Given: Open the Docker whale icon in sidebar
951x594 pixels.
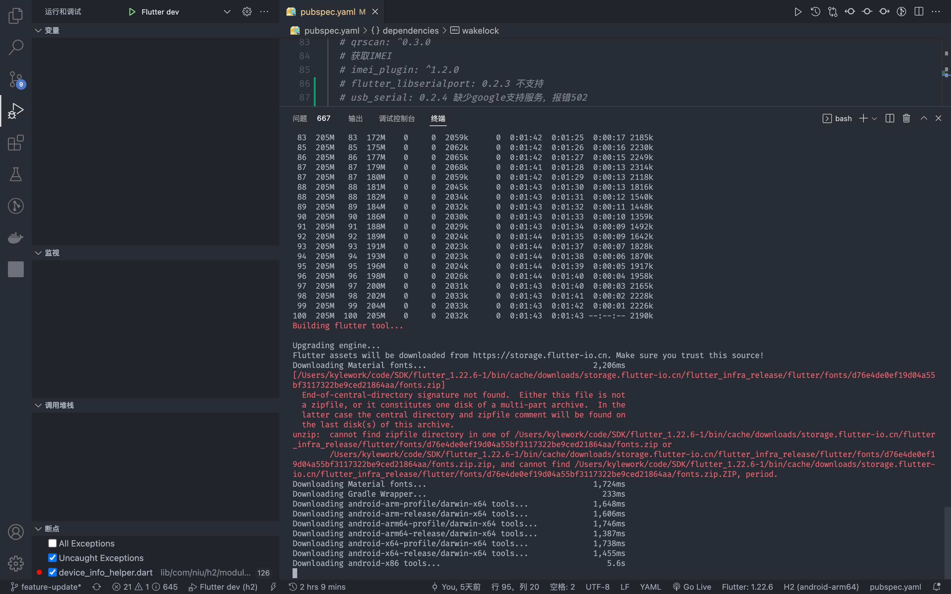Looking at the screenshot, I should pos(16,238).
